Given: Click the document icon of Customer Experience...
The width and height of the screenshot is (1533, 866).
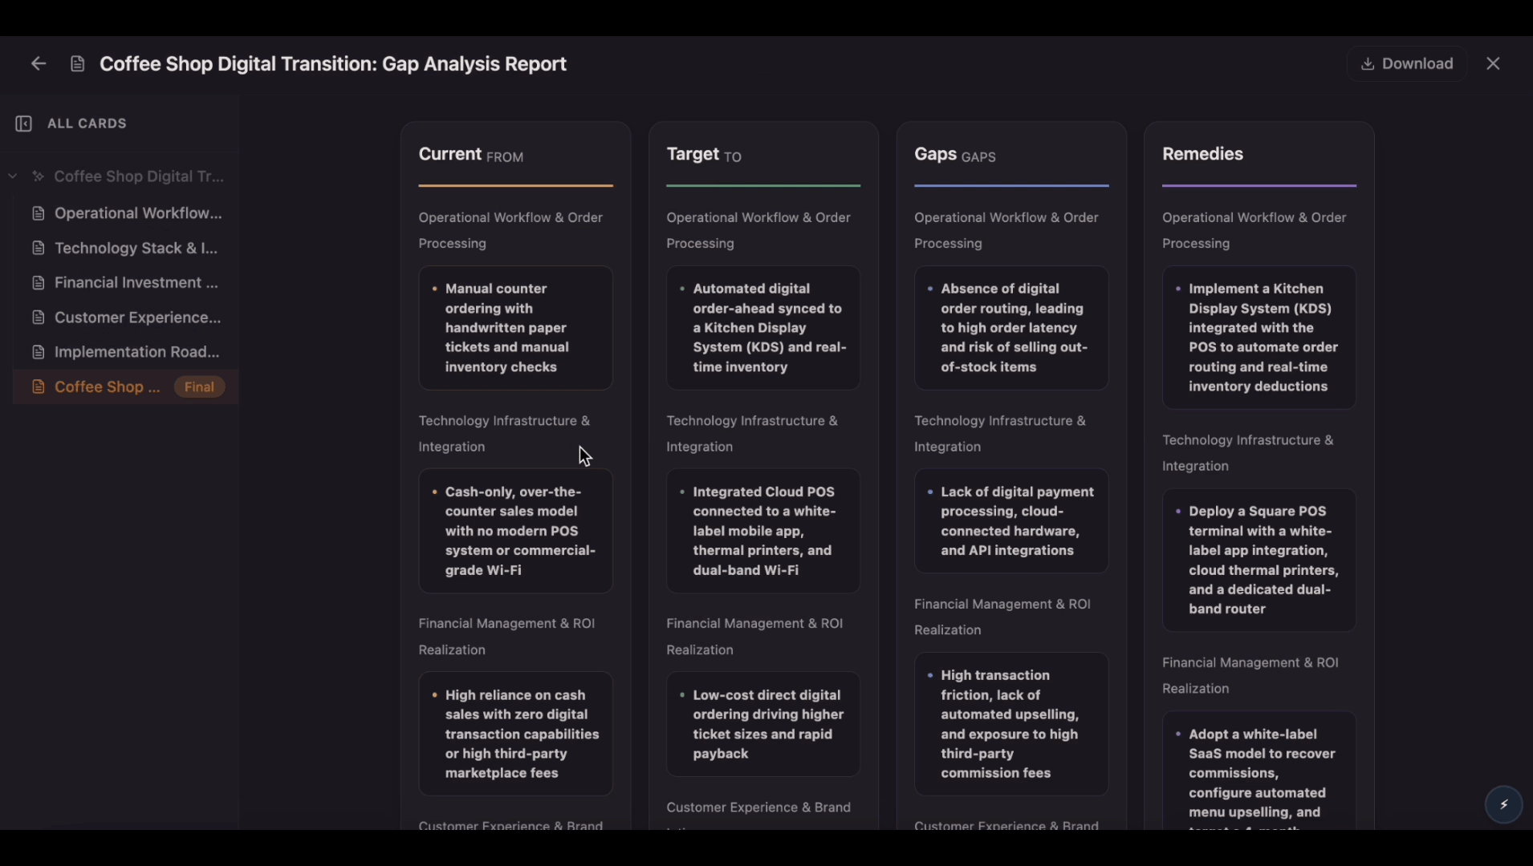Looking at the screenshot, I should pyautogui.click(x=38, y=318).
